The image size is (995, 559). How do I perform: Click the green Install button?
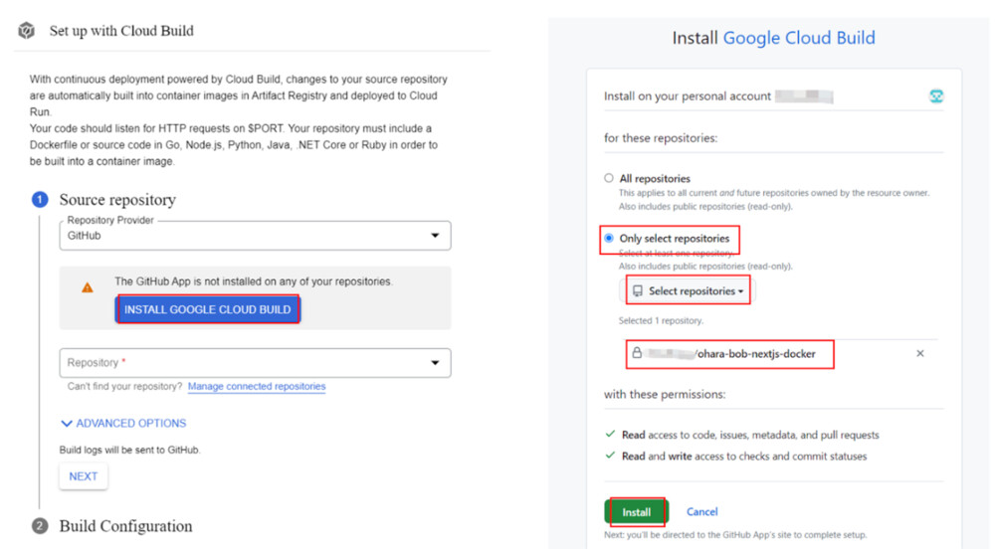(636, 512)
